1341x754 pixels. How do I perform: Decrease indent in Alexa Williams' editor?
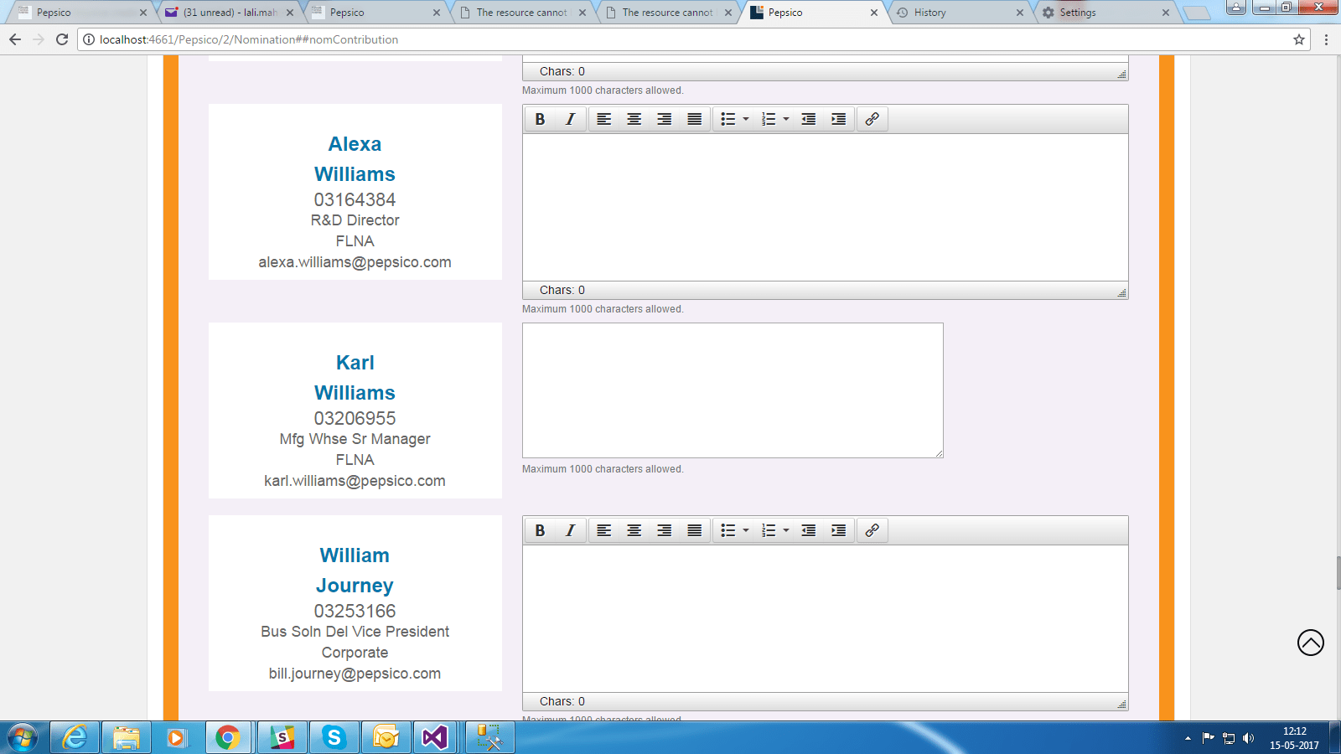click(809, 119)
